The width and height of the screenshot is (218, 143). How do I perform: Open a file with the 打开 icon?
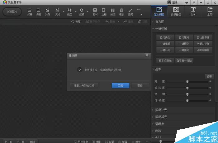(x=30, y=12)
